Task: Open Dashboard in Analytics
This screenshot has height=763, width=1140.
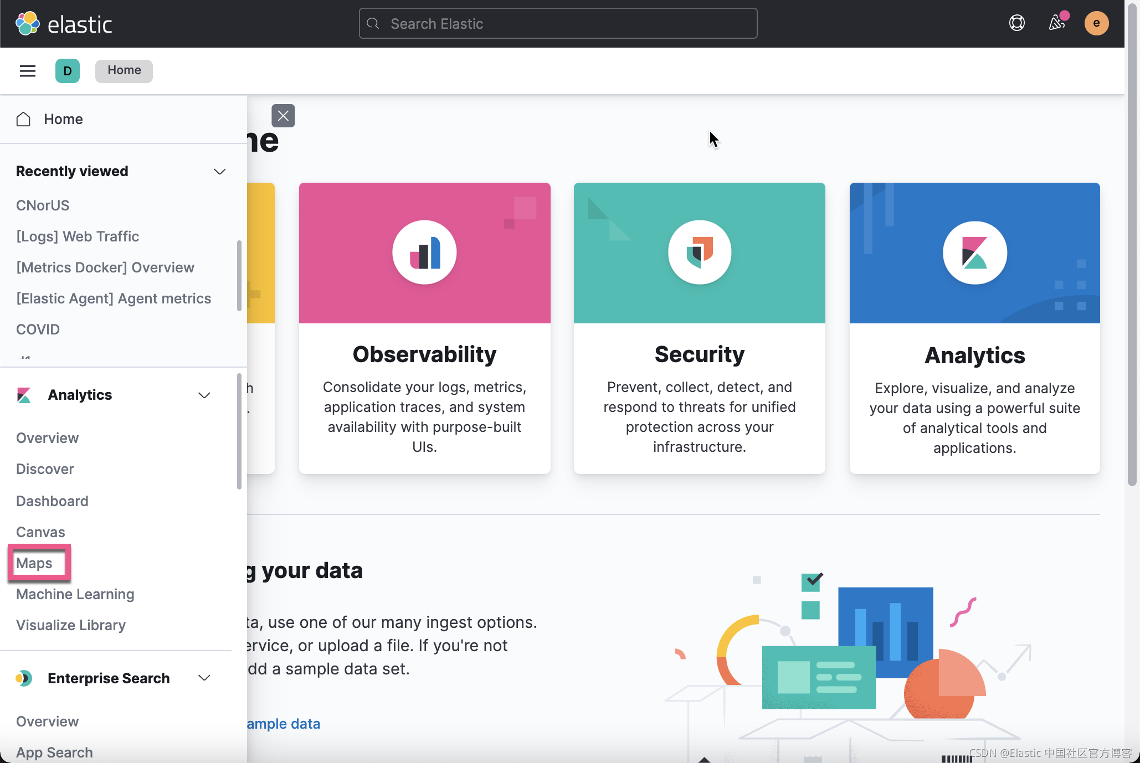Action: (x=52, y=501)
